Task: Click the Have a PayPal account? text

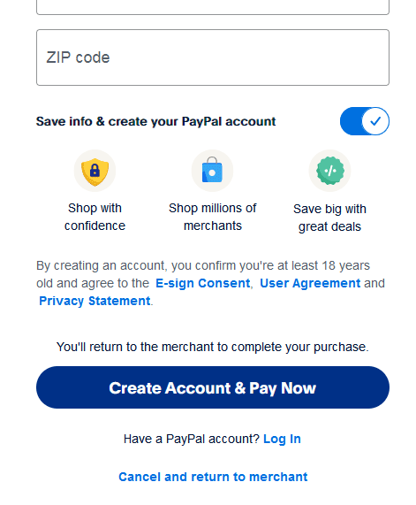Action: (x=192, y=439)
